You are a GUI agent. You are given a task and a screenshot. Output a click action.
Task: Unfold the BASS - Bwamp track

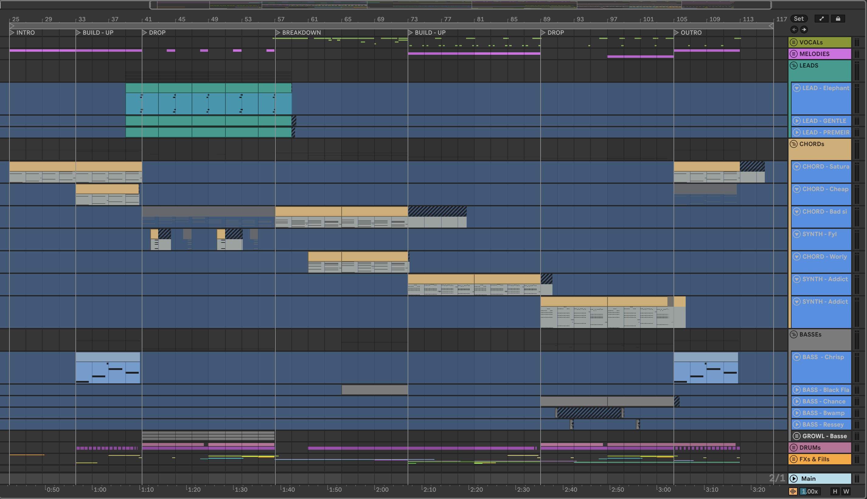point(797,413)
